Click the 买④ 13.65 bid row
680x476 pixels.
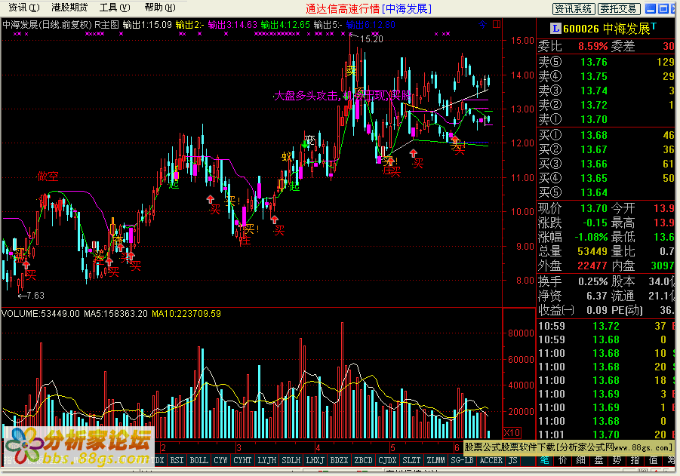tap(606, 178)
